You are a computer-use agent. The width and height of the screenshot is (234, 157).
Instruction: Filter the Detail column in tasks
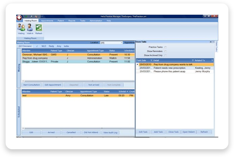point(193,60)
